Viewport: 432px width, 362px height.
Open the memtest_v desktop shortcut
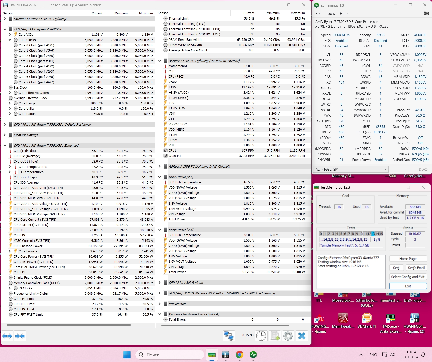click(x=391, y=297)
